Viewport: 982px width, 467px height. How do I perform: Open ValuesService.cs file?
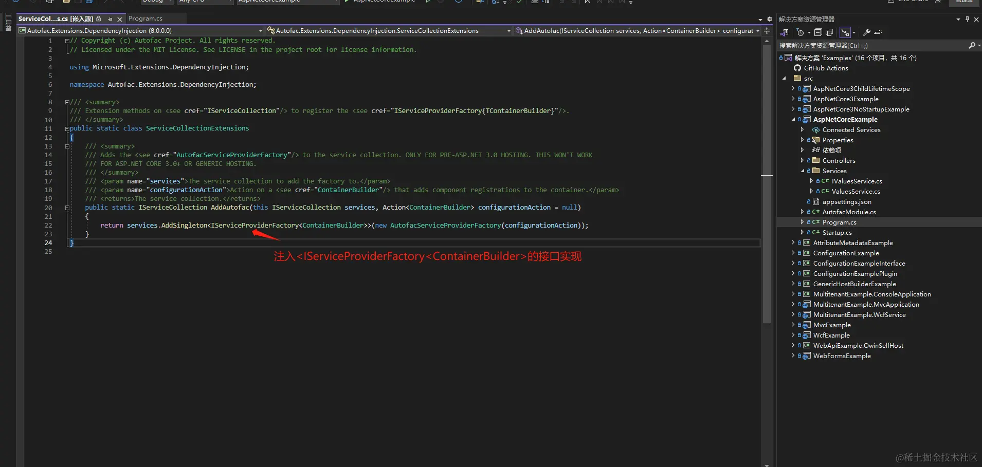(x=856, y=192)
